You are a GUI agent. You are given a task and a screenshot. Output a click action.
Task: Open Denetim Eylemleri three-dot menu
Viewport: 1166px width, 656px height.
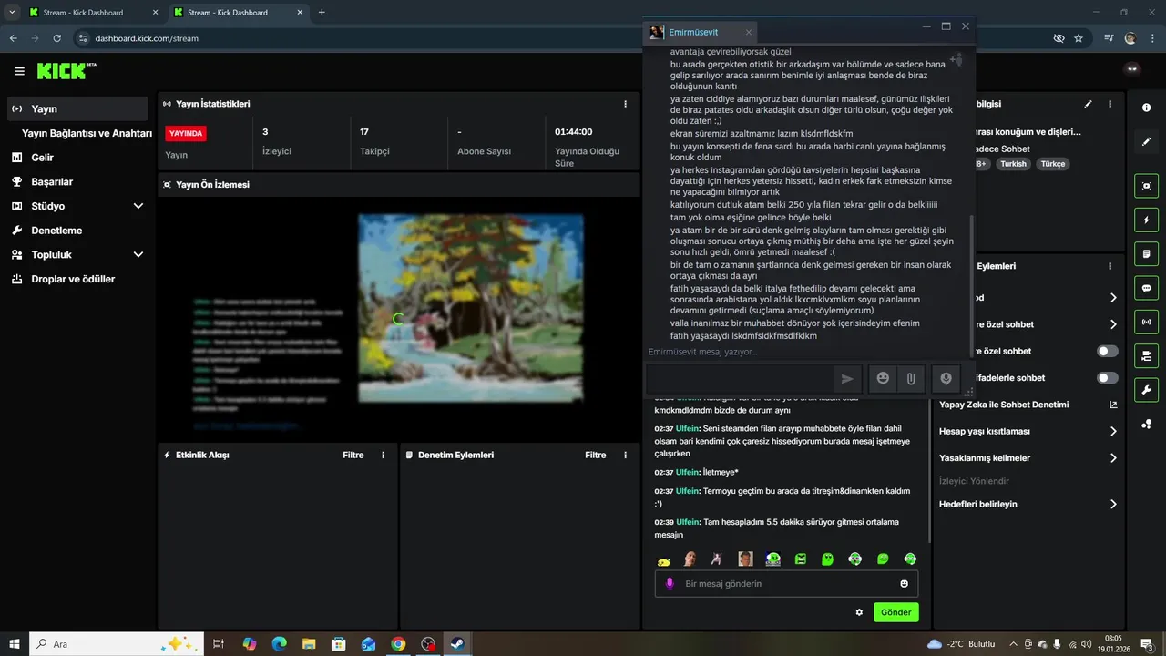(625, 455)
